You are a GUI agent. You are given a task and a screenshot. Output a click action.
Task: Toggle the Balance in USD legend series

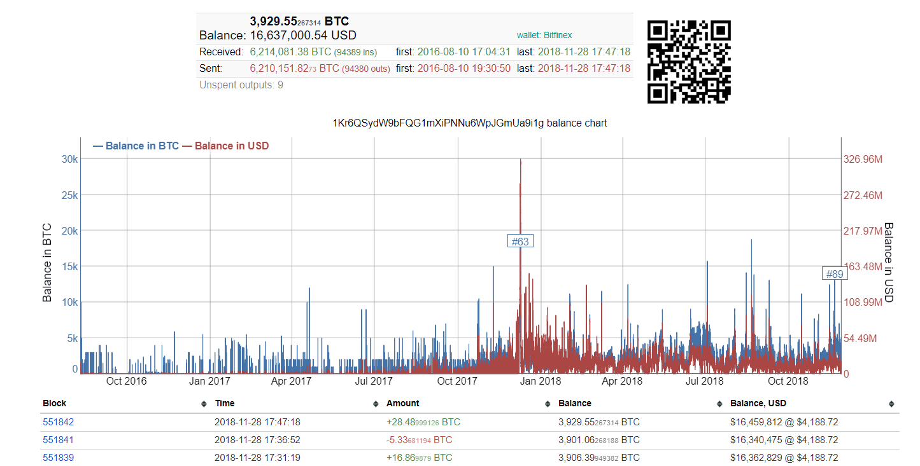226,146
